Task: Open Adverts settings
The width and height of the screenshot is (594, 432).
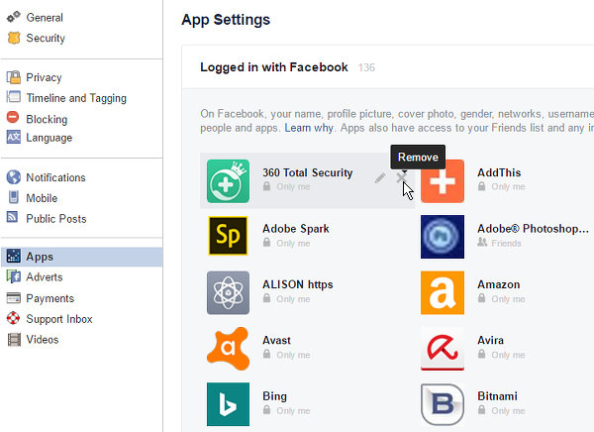Action: coord(45,276)
